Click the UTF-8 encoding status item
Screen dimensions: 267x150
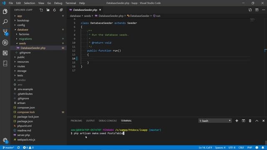pyautogui.click(x=232, y=147)
